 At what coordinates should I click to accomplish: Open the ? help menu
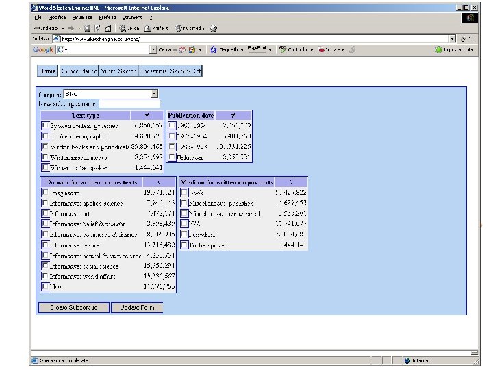pyautogui.click(x=151, y=18)
